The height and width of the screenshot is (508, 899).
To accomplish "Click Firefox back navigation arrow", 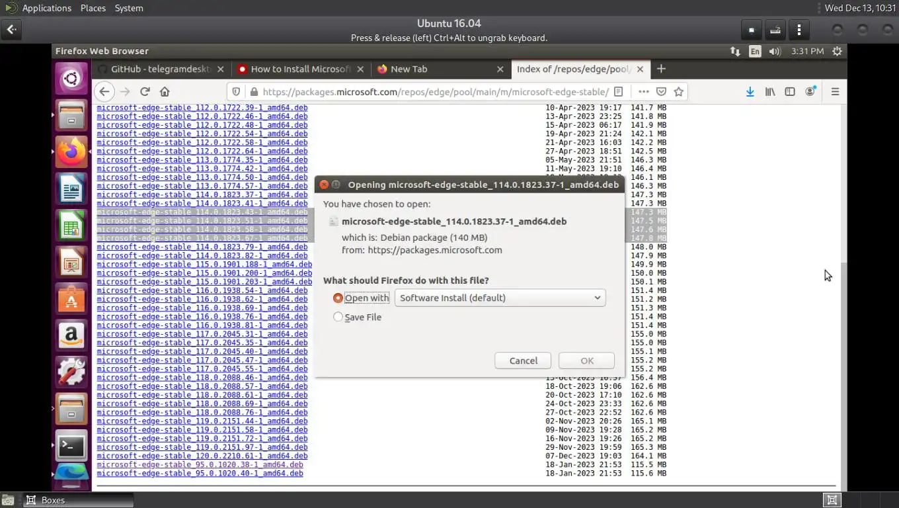I will pyautogui.click(x=104, y=92).
